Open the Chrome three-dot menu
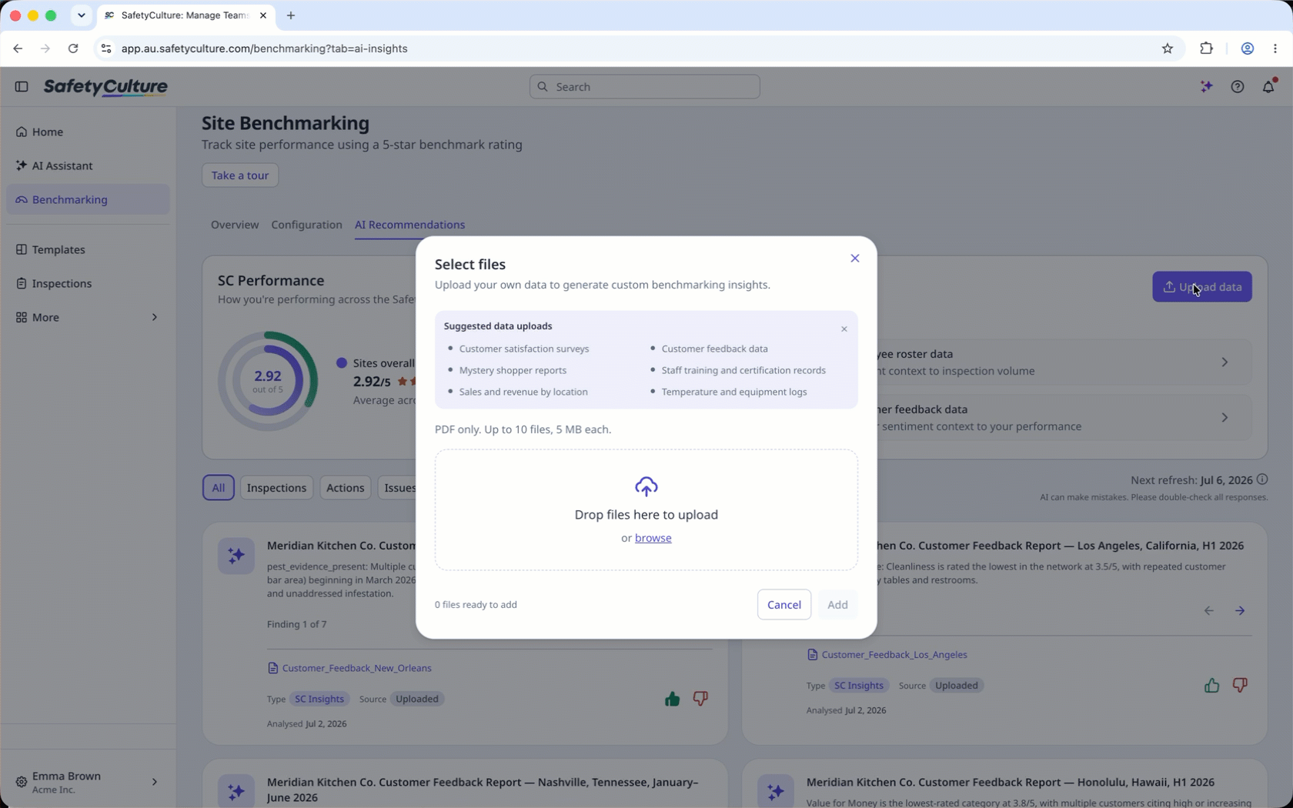Viewport: 1293px width, 808px height. tap(1275, 48)
